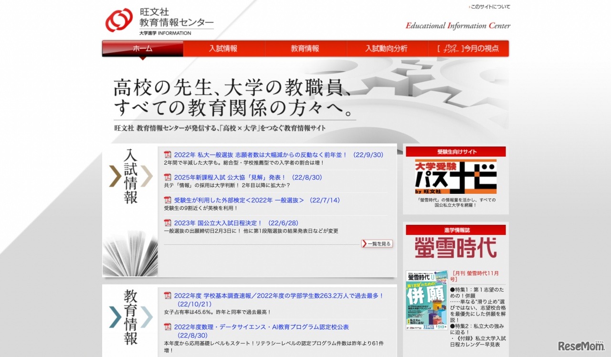The width and height of the screenshot is (611, 357).
Task: Click the 一覧を見る button
Action: [376, 243]
